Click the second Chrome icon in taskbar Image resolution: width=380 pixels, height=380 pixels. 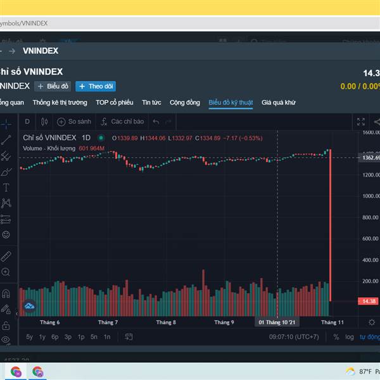38,372
